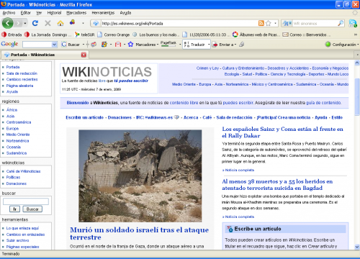Expand the Traducir dropdown arrow
The image size is (360, 259).
click(x=209, y=45)
